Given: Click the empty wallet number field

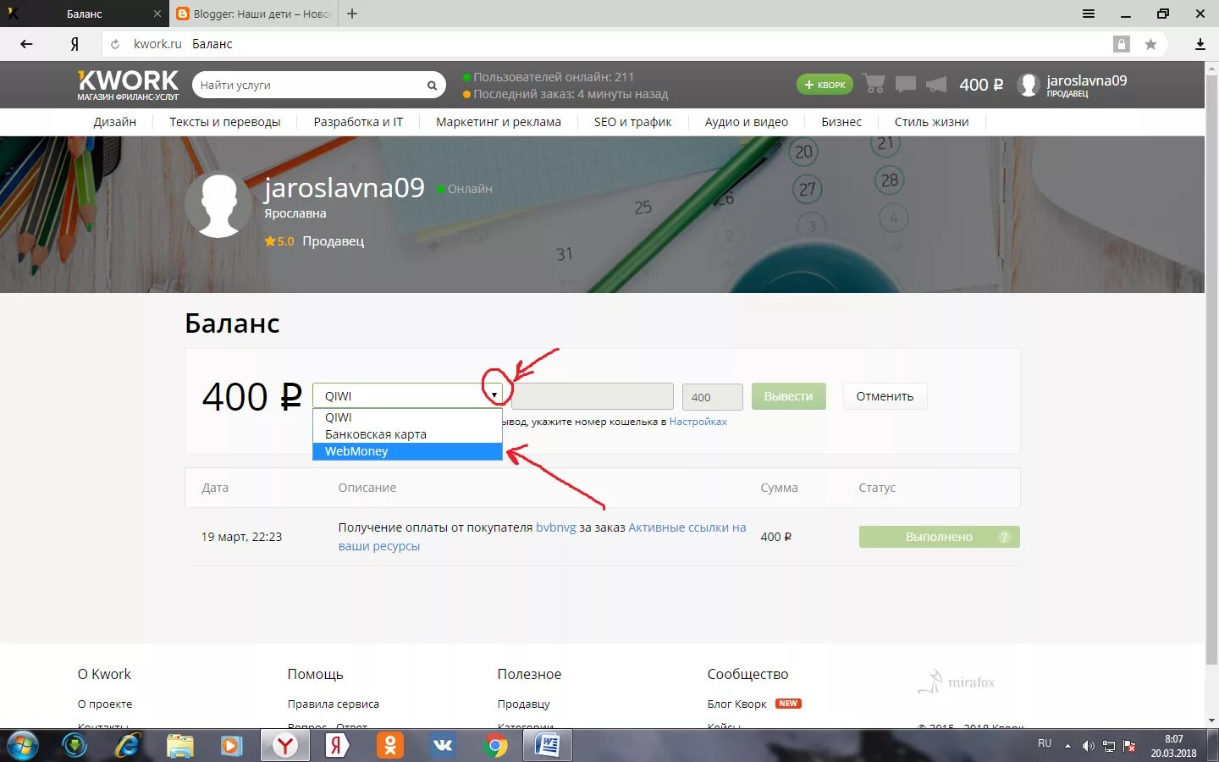Looking at the screenshot, I should coord(593,396).
